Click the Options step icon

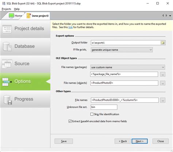point(7,82)
